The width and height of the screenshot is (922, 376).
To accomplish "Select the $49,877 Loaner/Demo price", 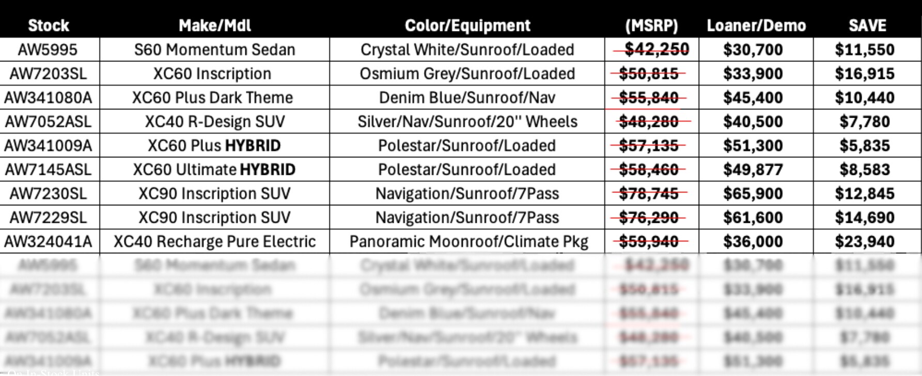I will [x=753, y=170].
